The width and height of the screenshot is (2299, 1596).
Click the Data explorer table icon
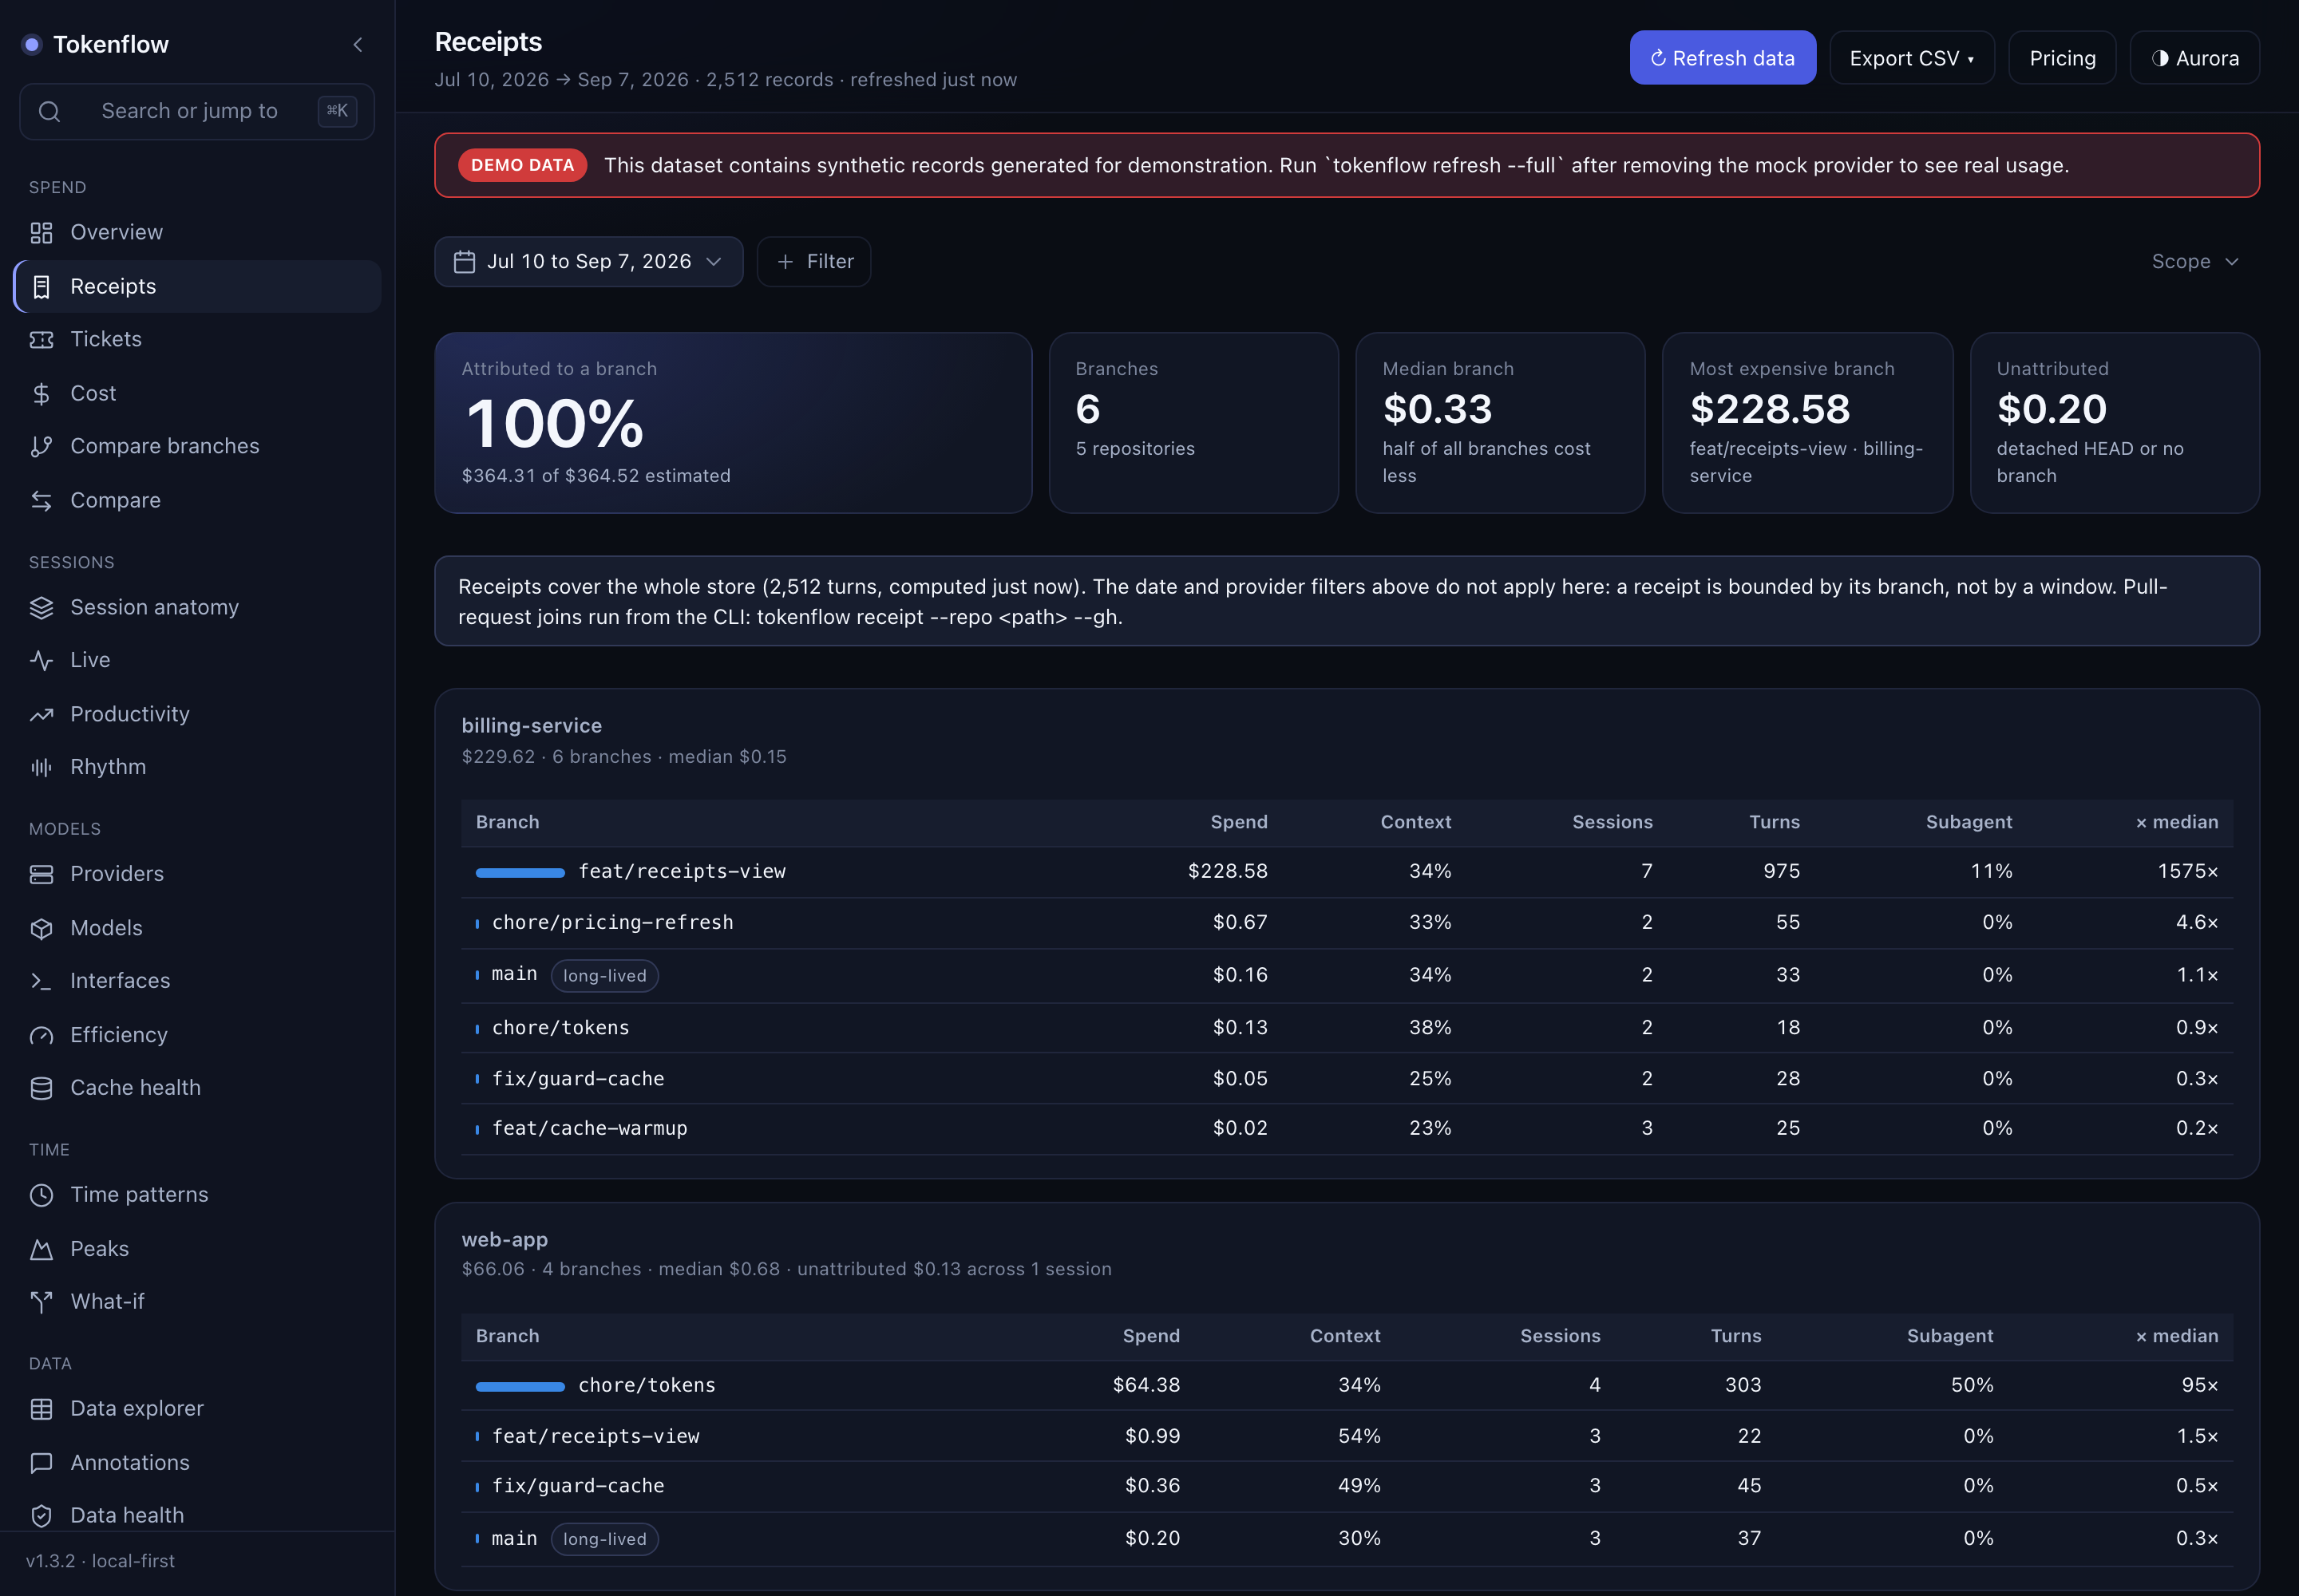click(41, 1410)
